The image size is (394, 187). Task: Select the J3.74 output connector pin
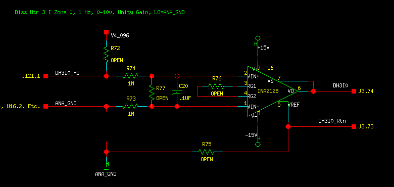354,91
